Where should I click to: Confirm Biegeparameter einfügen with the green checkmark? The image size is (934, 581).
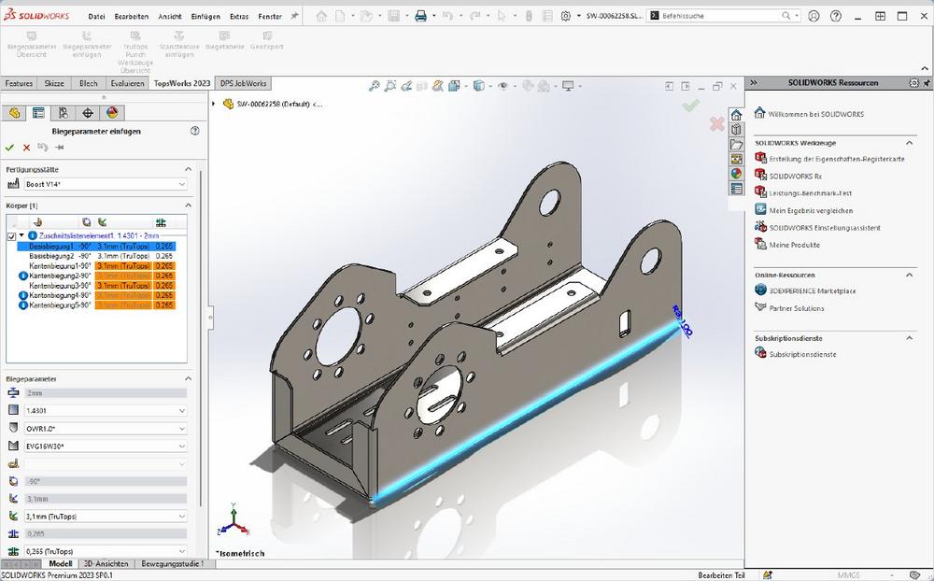click(x=9, y=148)
